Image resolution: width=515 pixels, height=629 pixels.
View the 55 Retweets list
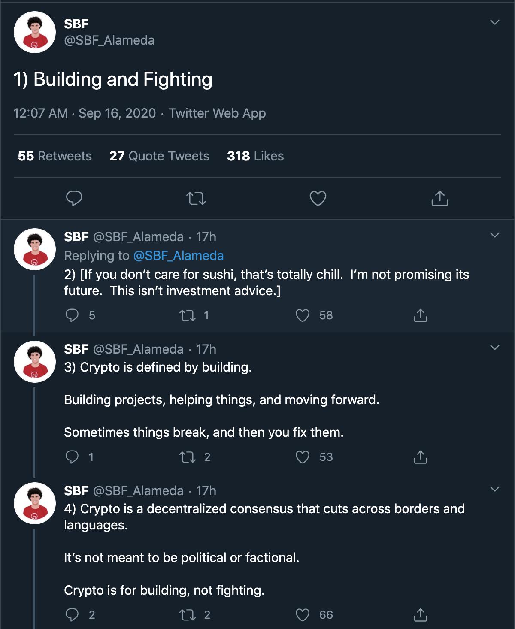[55, 156]
